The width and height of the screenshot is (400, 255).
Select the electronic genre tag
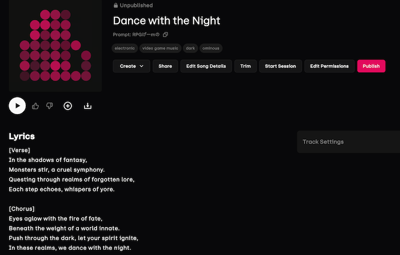(x=125, y=48)
